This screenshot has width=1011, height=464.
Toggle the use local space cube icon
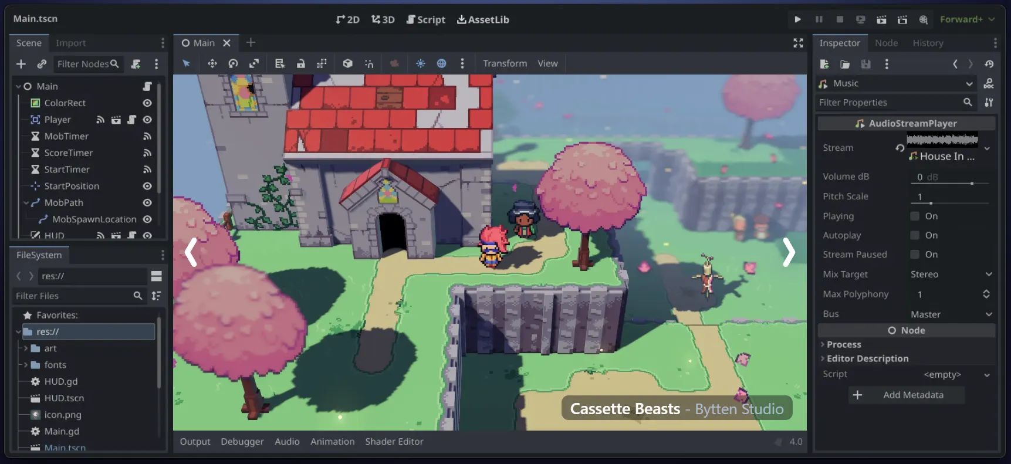(347, 63)
